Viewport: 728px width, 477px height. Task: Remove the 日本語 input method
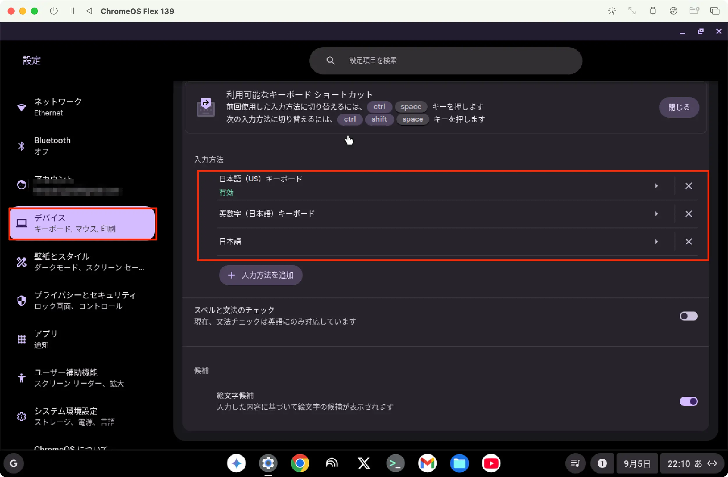point(688,242)
